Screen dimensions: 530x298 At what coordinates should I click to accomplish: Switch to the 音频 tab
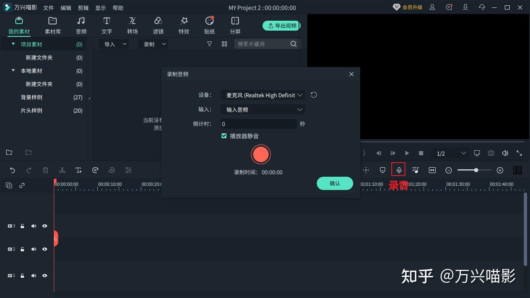[x=81, y=26]
